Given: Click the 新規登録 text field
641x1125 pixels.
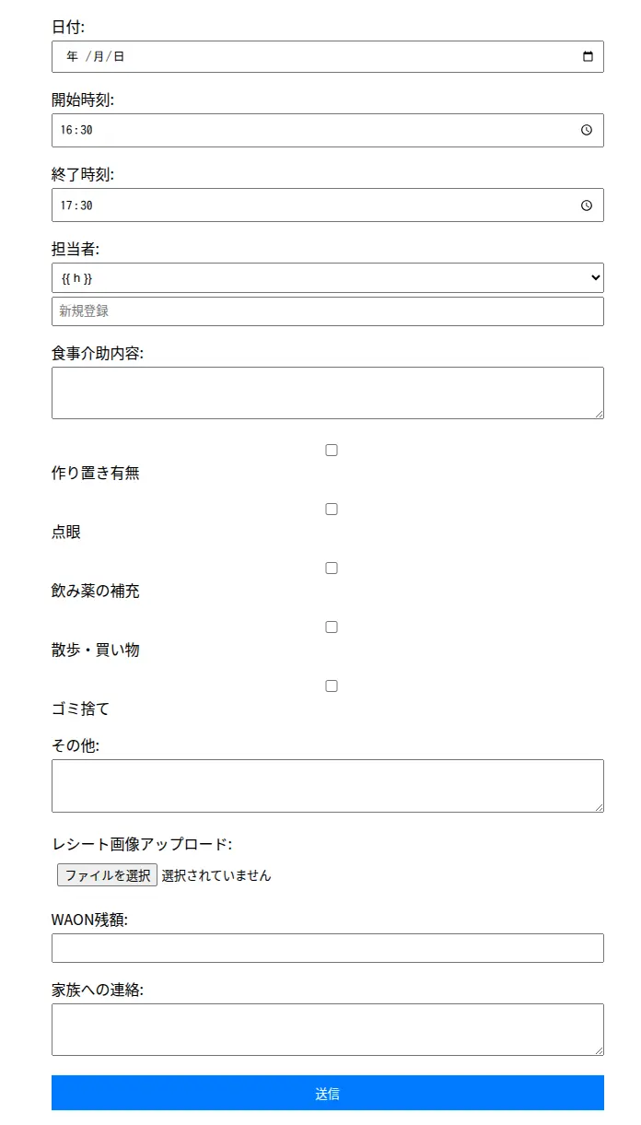Looking at the screenshot, I should click(x=276, y=311).
